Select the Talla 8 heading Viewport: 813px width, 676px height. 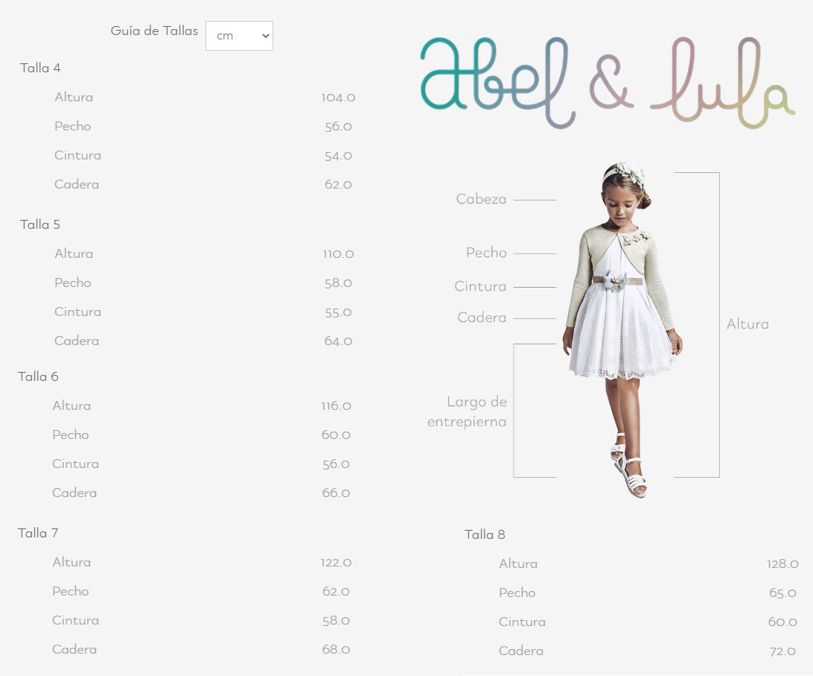485,535
